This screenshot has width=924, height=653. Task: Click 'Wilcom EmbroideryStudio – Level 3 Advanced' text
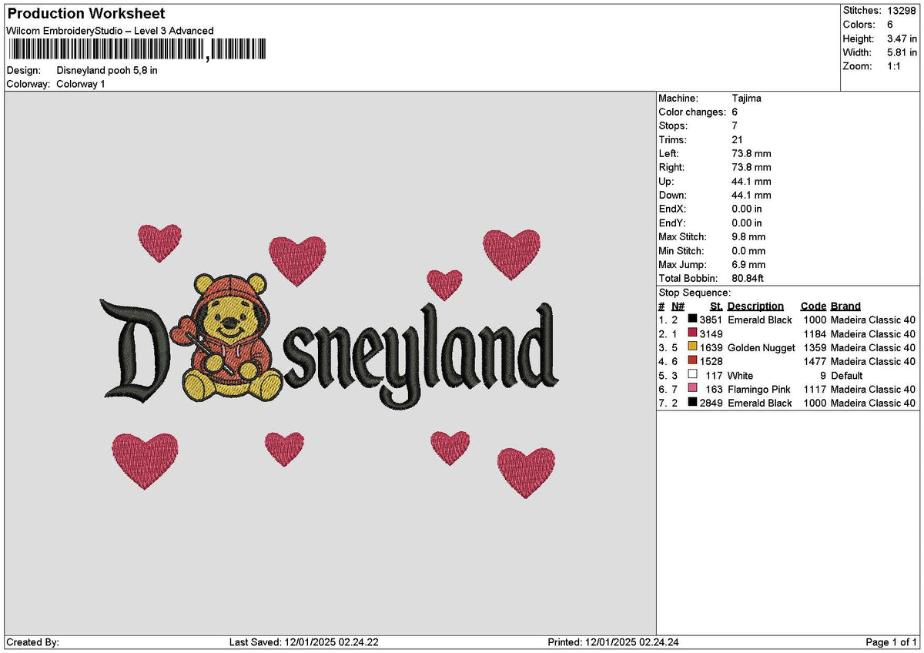coord(110,31)
